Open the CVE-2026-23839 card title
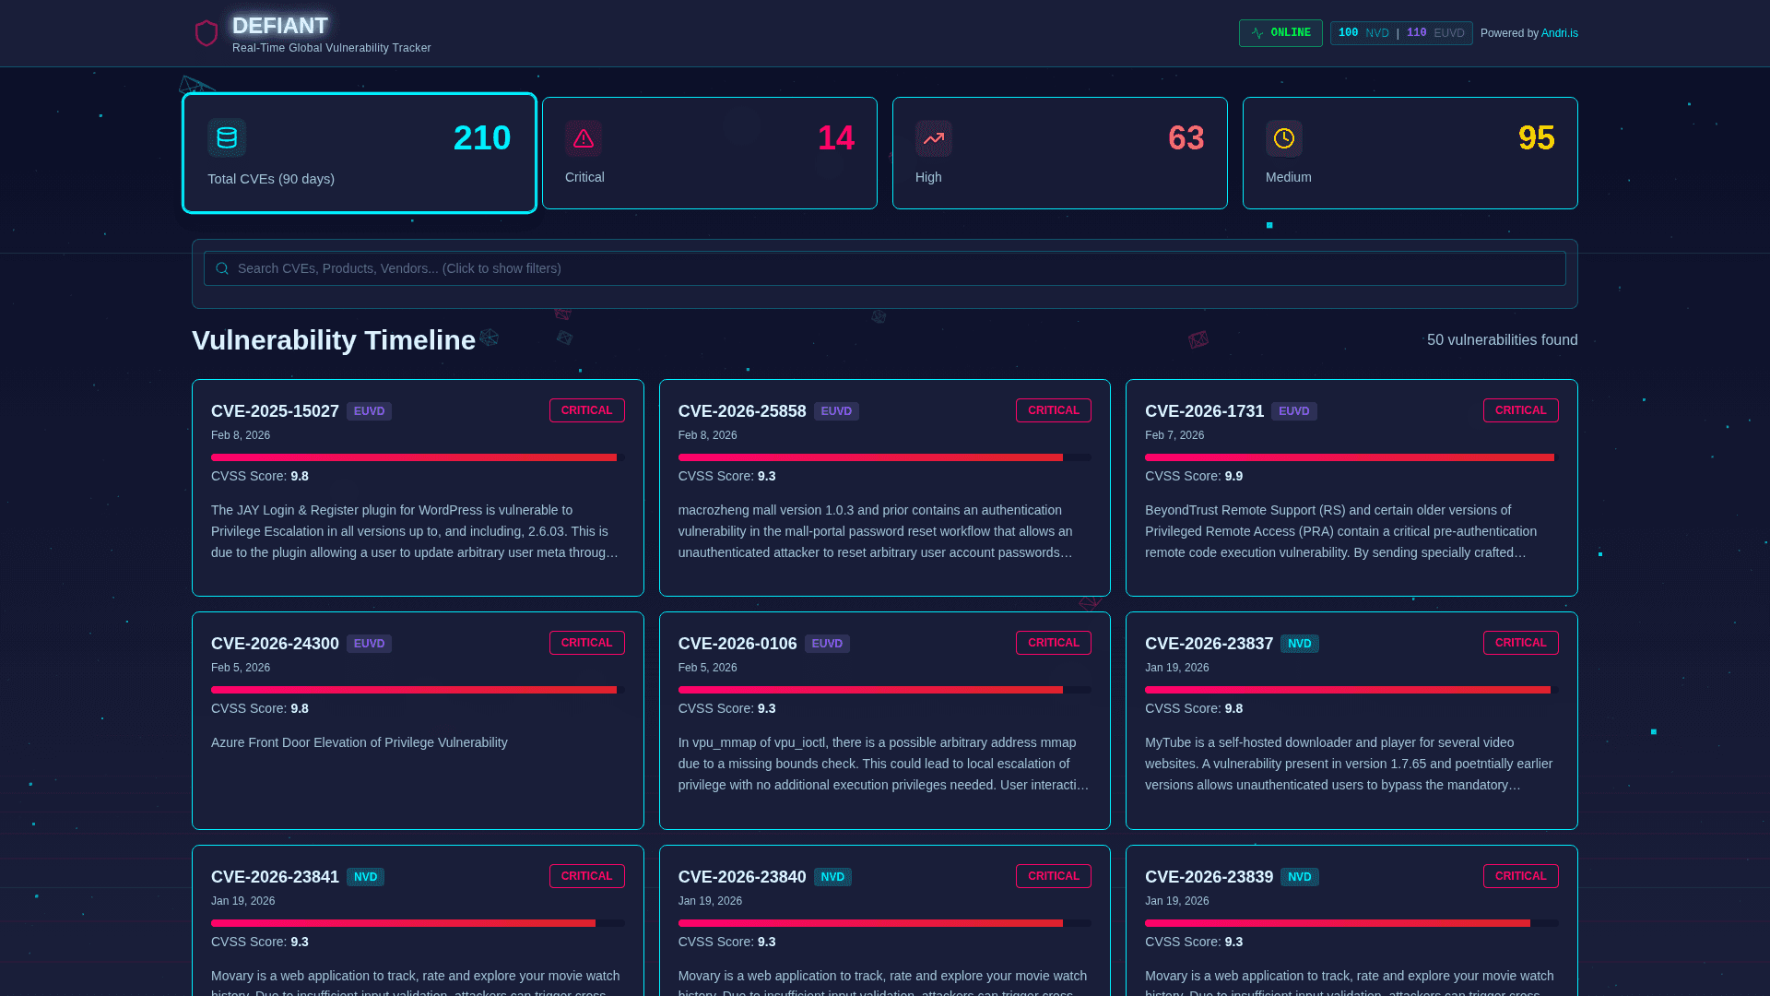 [x=1209, y=877]
